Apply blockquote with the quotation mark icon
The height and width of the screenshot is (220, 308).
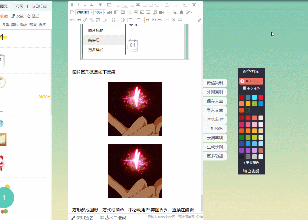click(79, 20)
